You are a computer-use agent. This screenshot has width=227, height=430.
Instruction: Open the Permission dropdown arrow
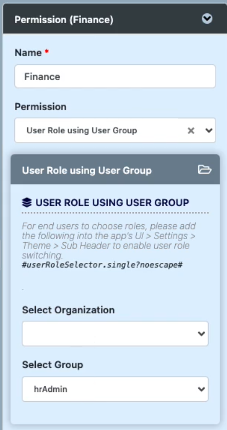click(209, 131)
